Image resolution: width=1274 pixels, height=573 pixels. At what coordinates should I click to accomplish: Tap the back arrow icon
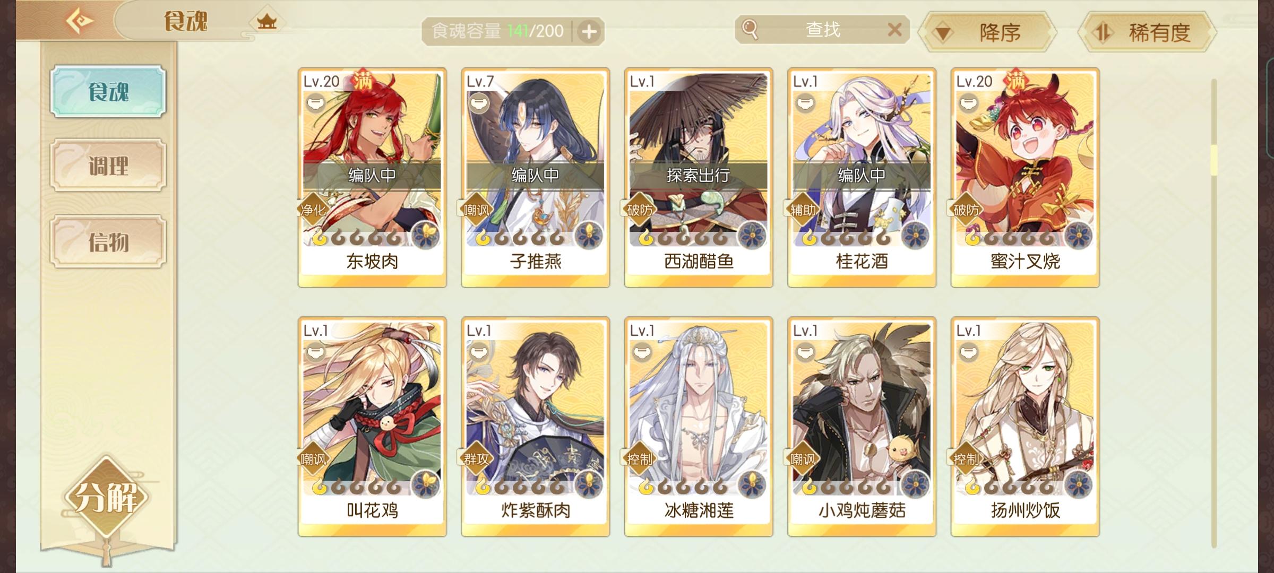[x=80, y=21]
